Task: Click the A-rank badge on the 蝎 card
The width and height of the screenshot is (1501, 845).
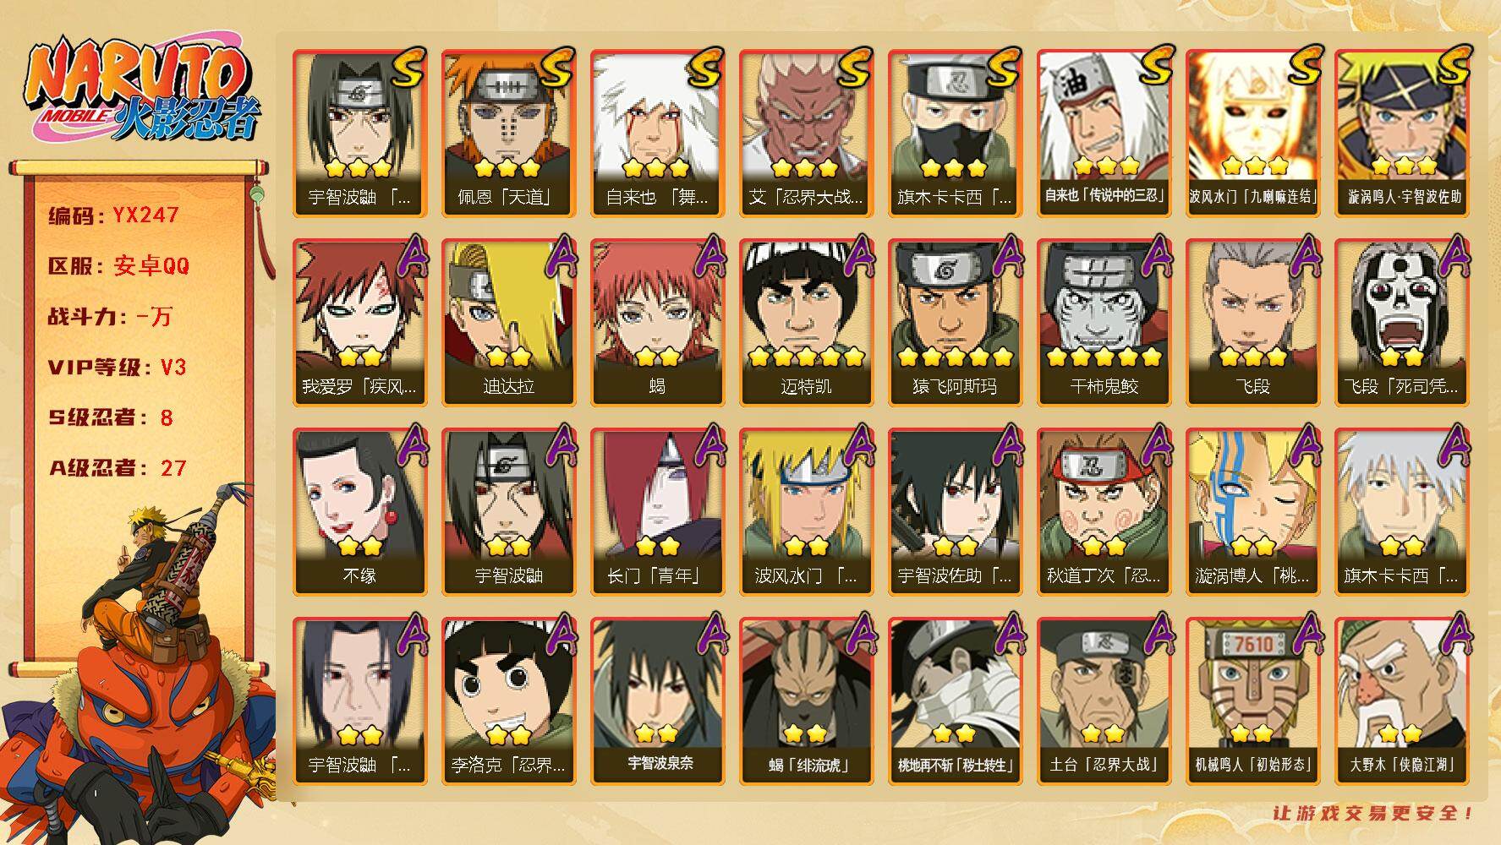Action: (x=709, y=255)
